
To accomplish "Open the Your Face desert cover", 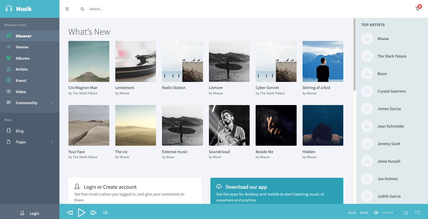I will tap(89, 125).
